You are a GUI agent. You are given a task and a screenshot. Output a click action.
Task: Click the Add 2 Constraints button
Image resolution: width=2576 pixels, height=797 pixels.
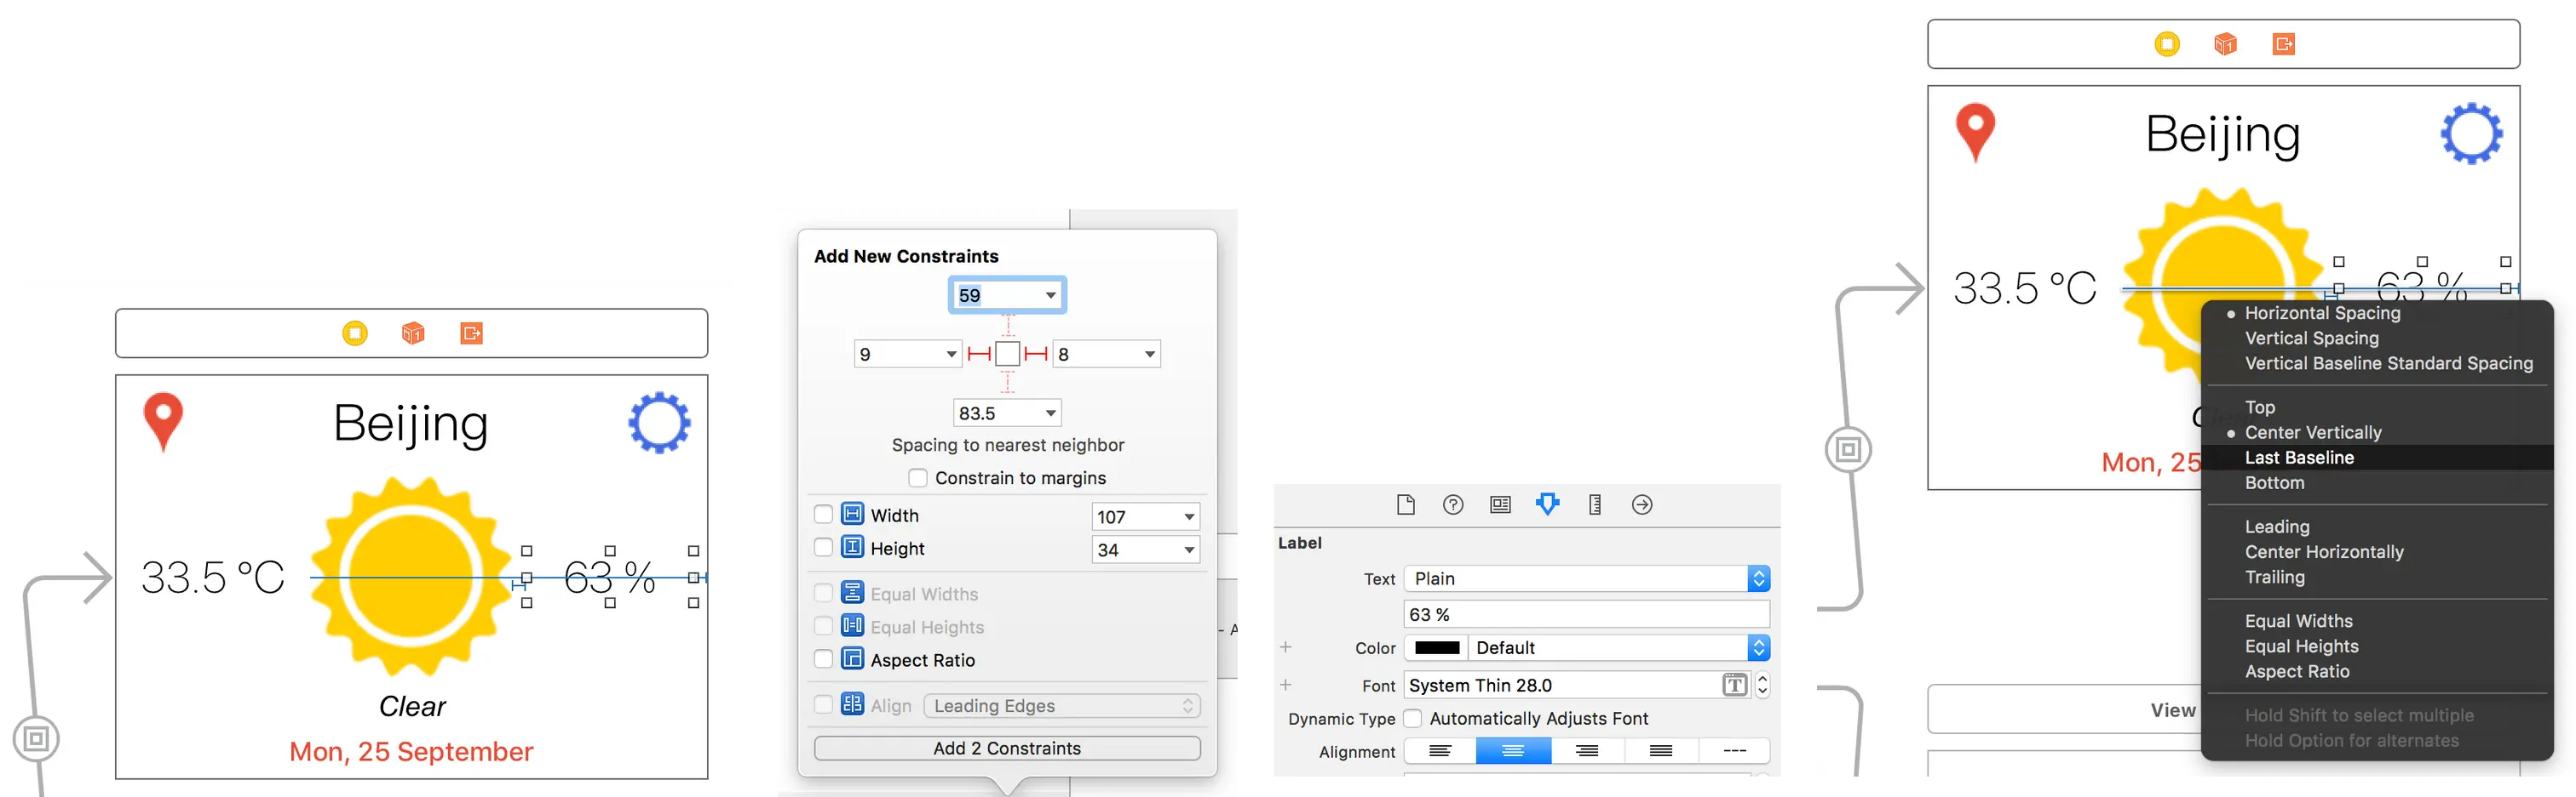(1007, 747)
